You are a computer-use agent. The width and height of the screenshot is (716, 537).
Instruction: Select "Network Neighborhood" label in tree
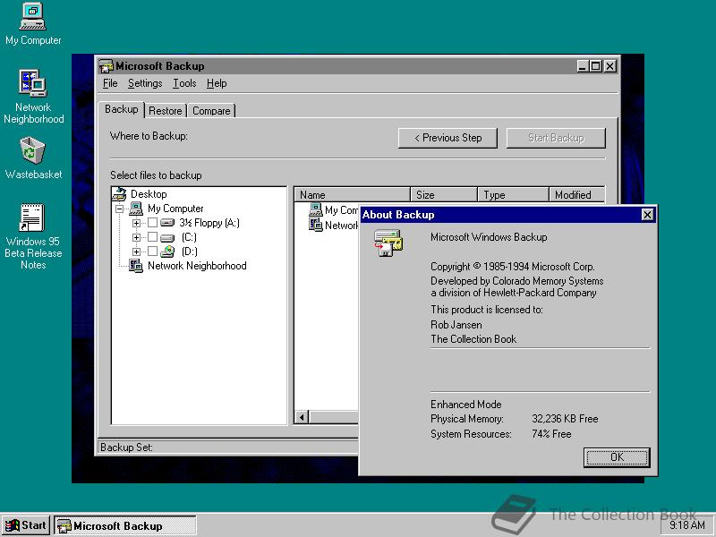point(197,266)
